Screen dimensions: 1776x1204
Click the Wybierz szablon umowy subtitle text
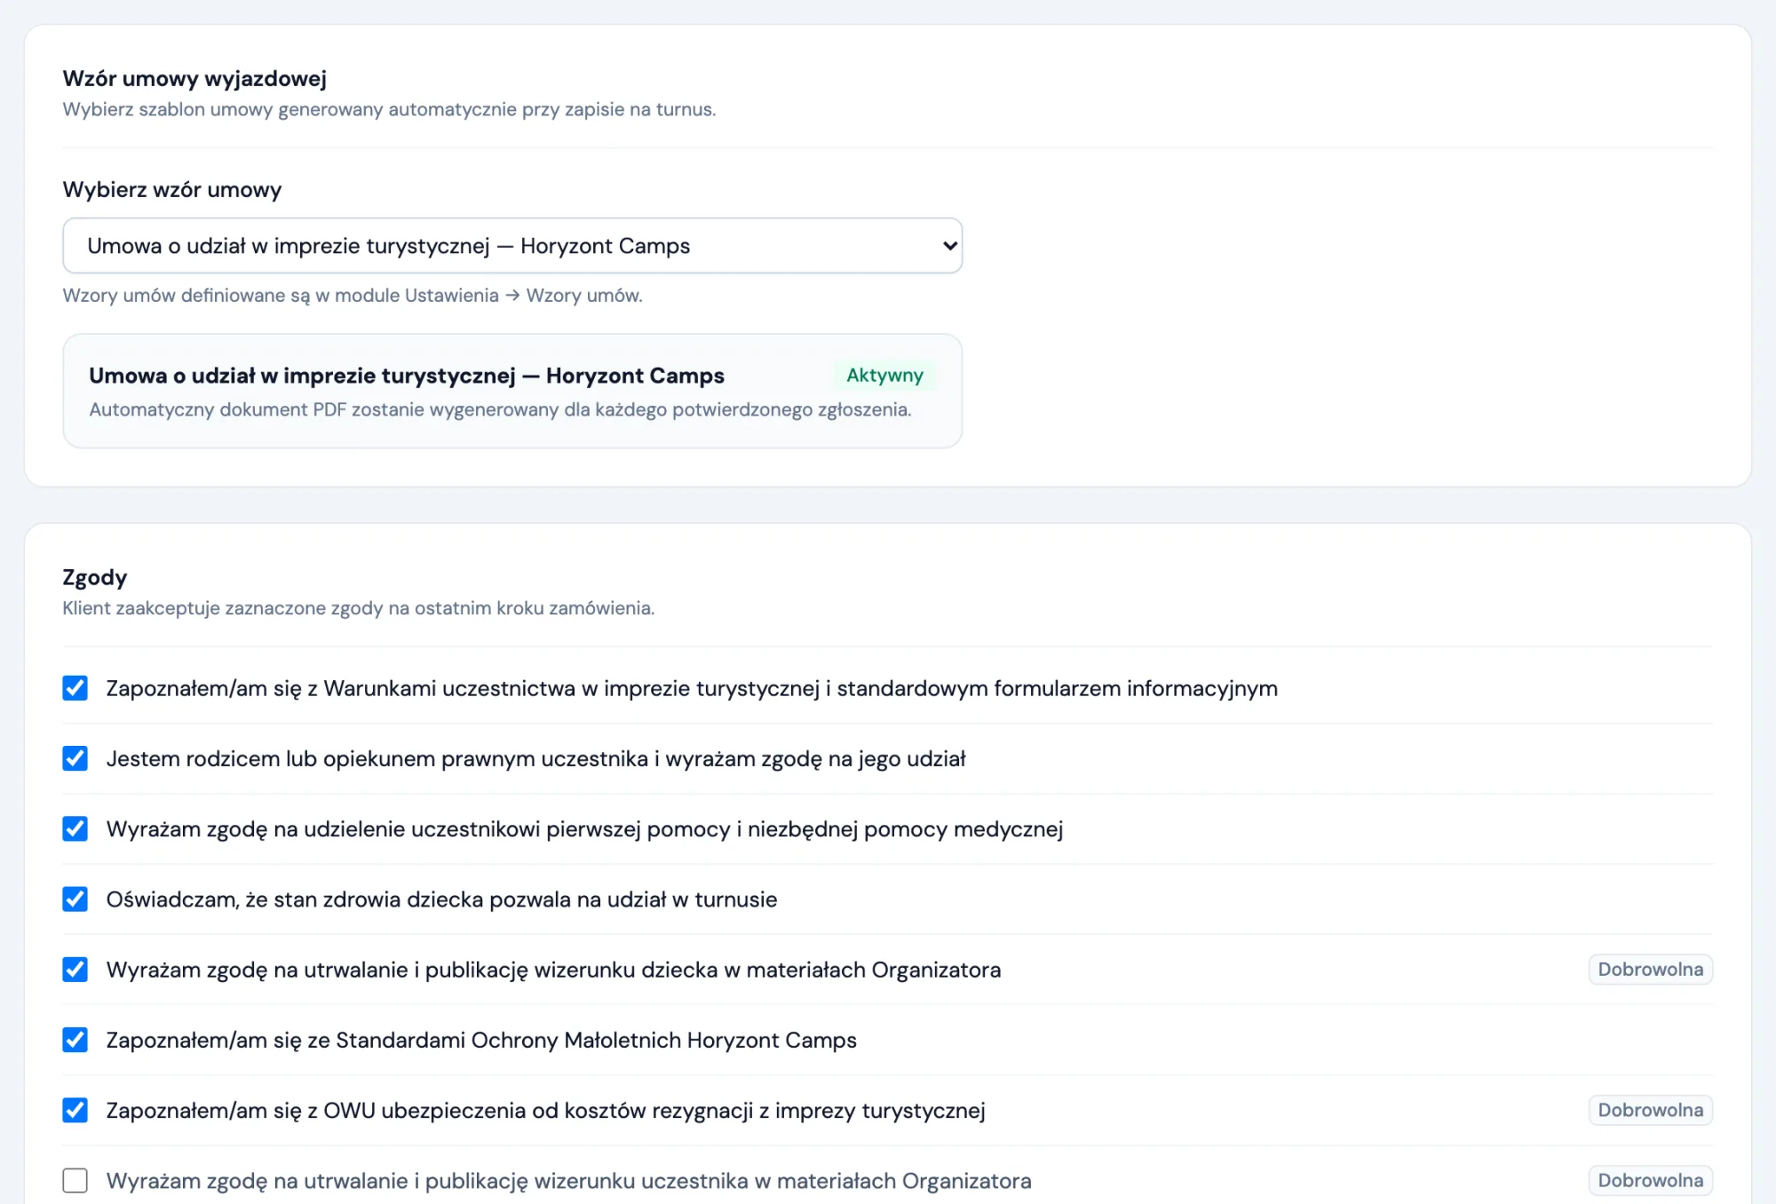(x=389, y=110)
